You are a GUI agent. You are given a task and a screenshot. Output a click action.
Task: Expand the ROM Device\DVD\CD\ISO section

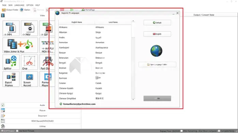click(x=42, y=121)
